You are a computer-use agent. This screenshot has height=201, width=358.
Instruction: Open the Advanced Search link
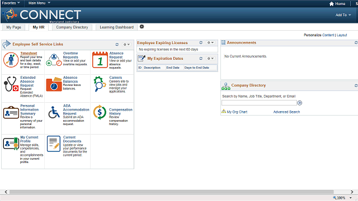(286, 112)
